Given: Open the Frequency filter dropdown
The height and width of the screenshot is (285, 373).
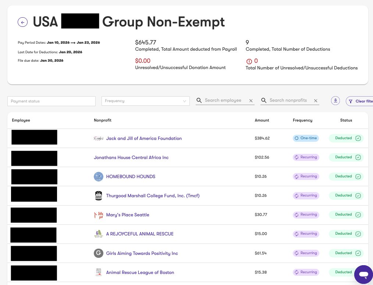Looking at the screenshot, I should pos(146,101).
